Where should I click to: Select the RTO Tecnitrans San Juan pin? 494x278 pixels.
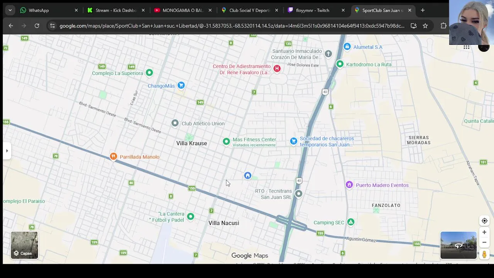tap(299, 194)
